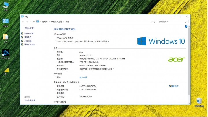Select the WORKGROUP workgroup value
This screenshot has width=208, height=117.
tap(86, 97)
